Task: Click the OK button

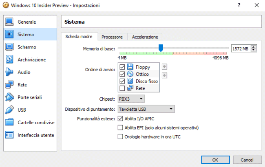Action: click(215, 159)
